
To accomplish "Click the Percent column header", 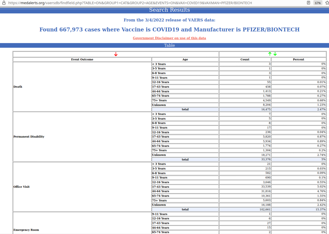I will (298, 59).
